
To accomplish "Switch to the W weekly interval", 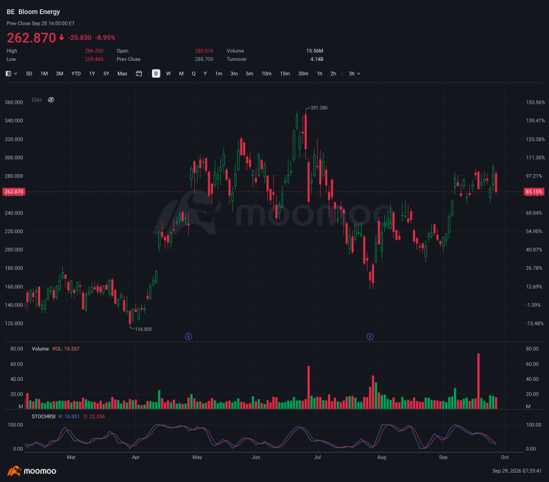I will pos(169,74).
